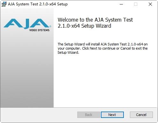The image size is (158, 123).
Task: Click the registered trademark symbol by the logo
Action: pyautogui.click(x=50, y=26)
